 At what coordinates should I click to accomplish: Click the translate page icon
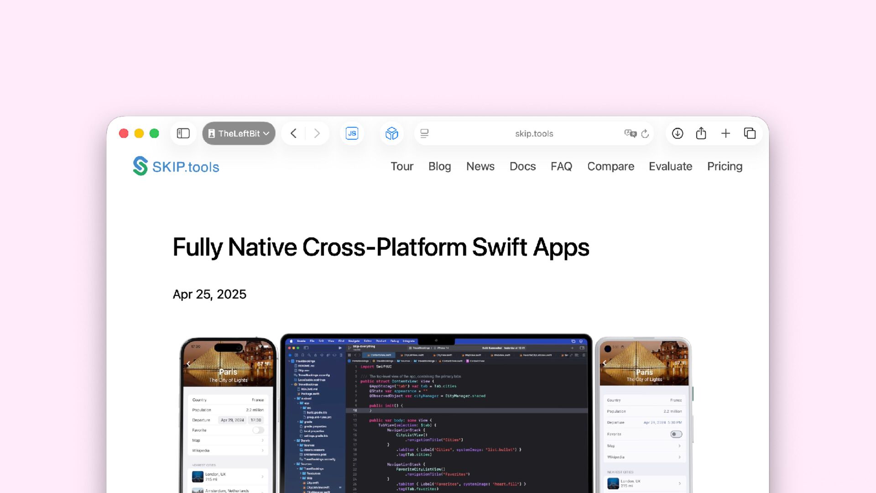tap(630, 133)
